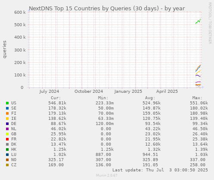This screenshot has width=214, height=180.
Task: Click the '300 k' y-axis tick label
Action: [x=20, y=50]
